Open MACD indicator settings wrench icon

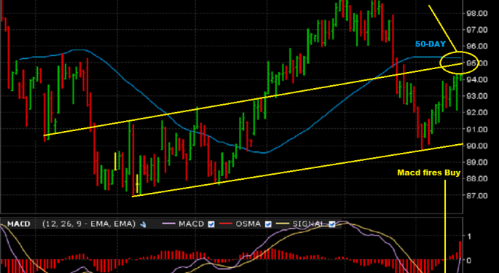[144, 224]
